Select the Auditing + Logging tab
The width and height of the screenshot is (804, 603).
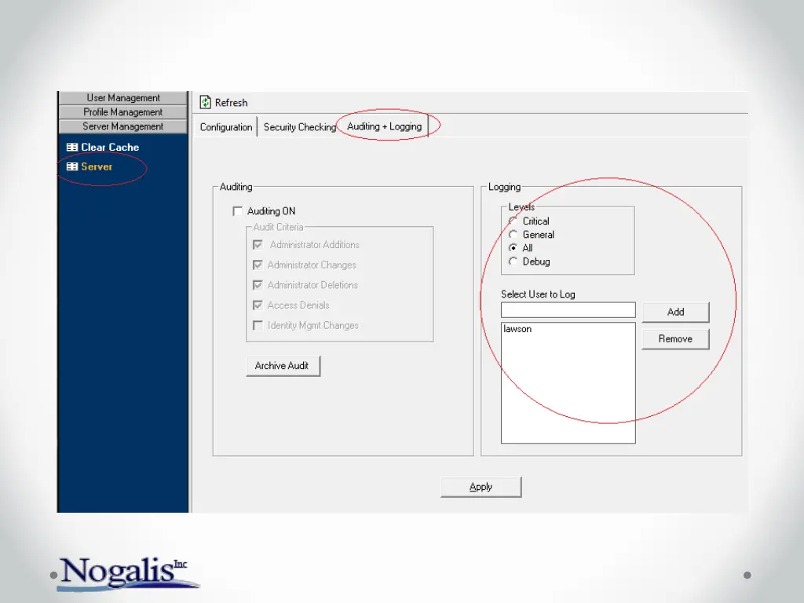(385, 126)
